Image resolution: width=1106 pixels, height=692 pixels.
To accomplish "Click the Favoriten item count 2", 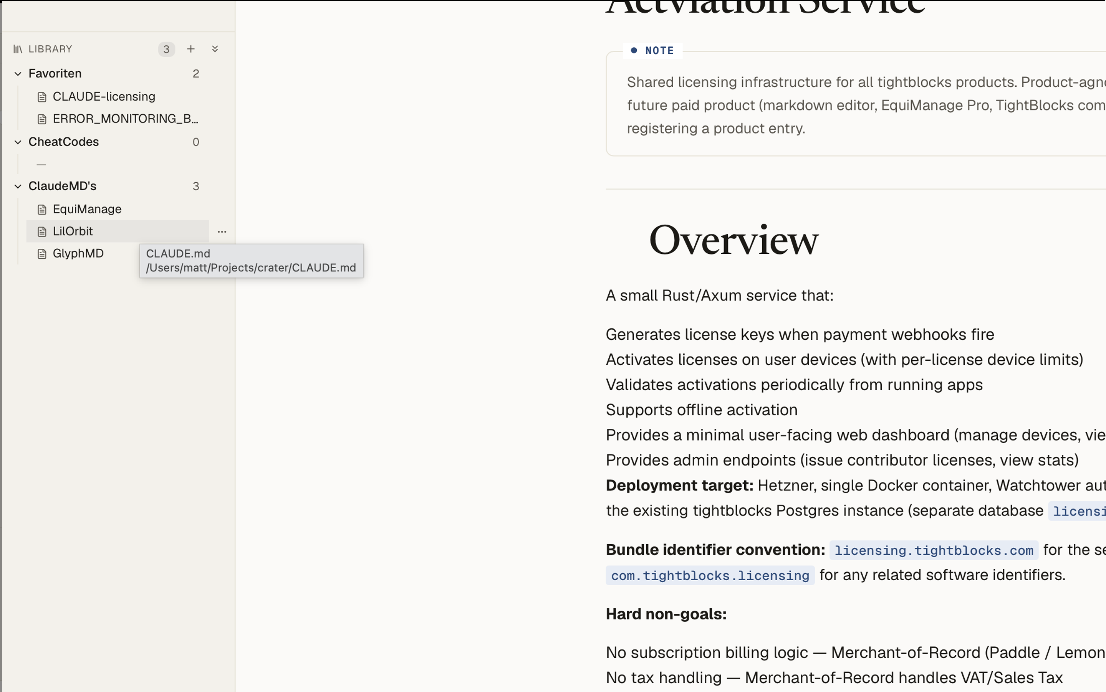I will 196,74.
